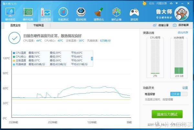Click the 微博分享 share link
This screenshot has width=194, height=130.
(x=163, y=25)
